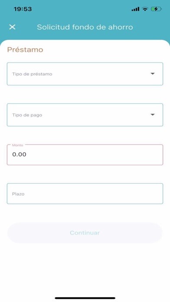Tap the Continuar button

pos(85,233)
